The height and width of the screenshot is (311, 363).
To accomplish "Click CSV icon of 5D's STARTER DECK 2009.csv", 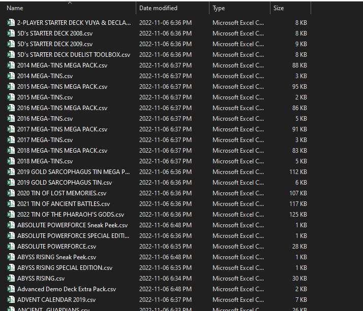I will (11, 44).
